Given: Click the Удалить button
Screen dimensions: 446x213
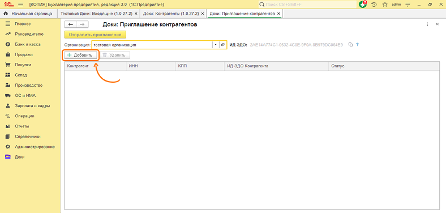Looking at the screenshot, I should (115, 56).
